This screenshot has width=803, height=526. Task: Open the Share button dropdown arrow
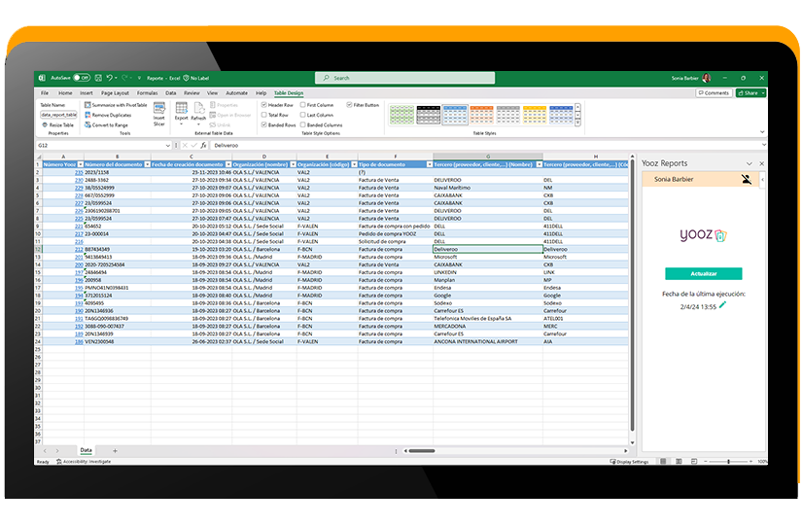pyautogui.click(x=763, y=93)
